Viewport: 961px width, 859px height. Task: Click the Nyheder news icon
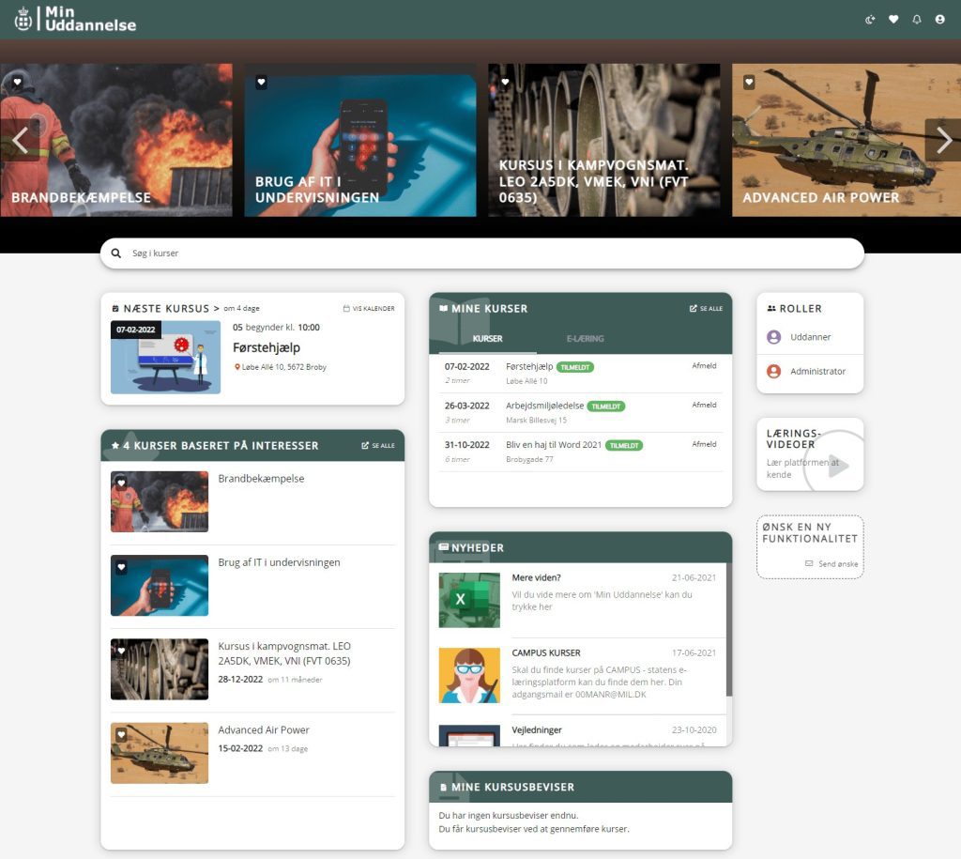(x=444, y=547)
